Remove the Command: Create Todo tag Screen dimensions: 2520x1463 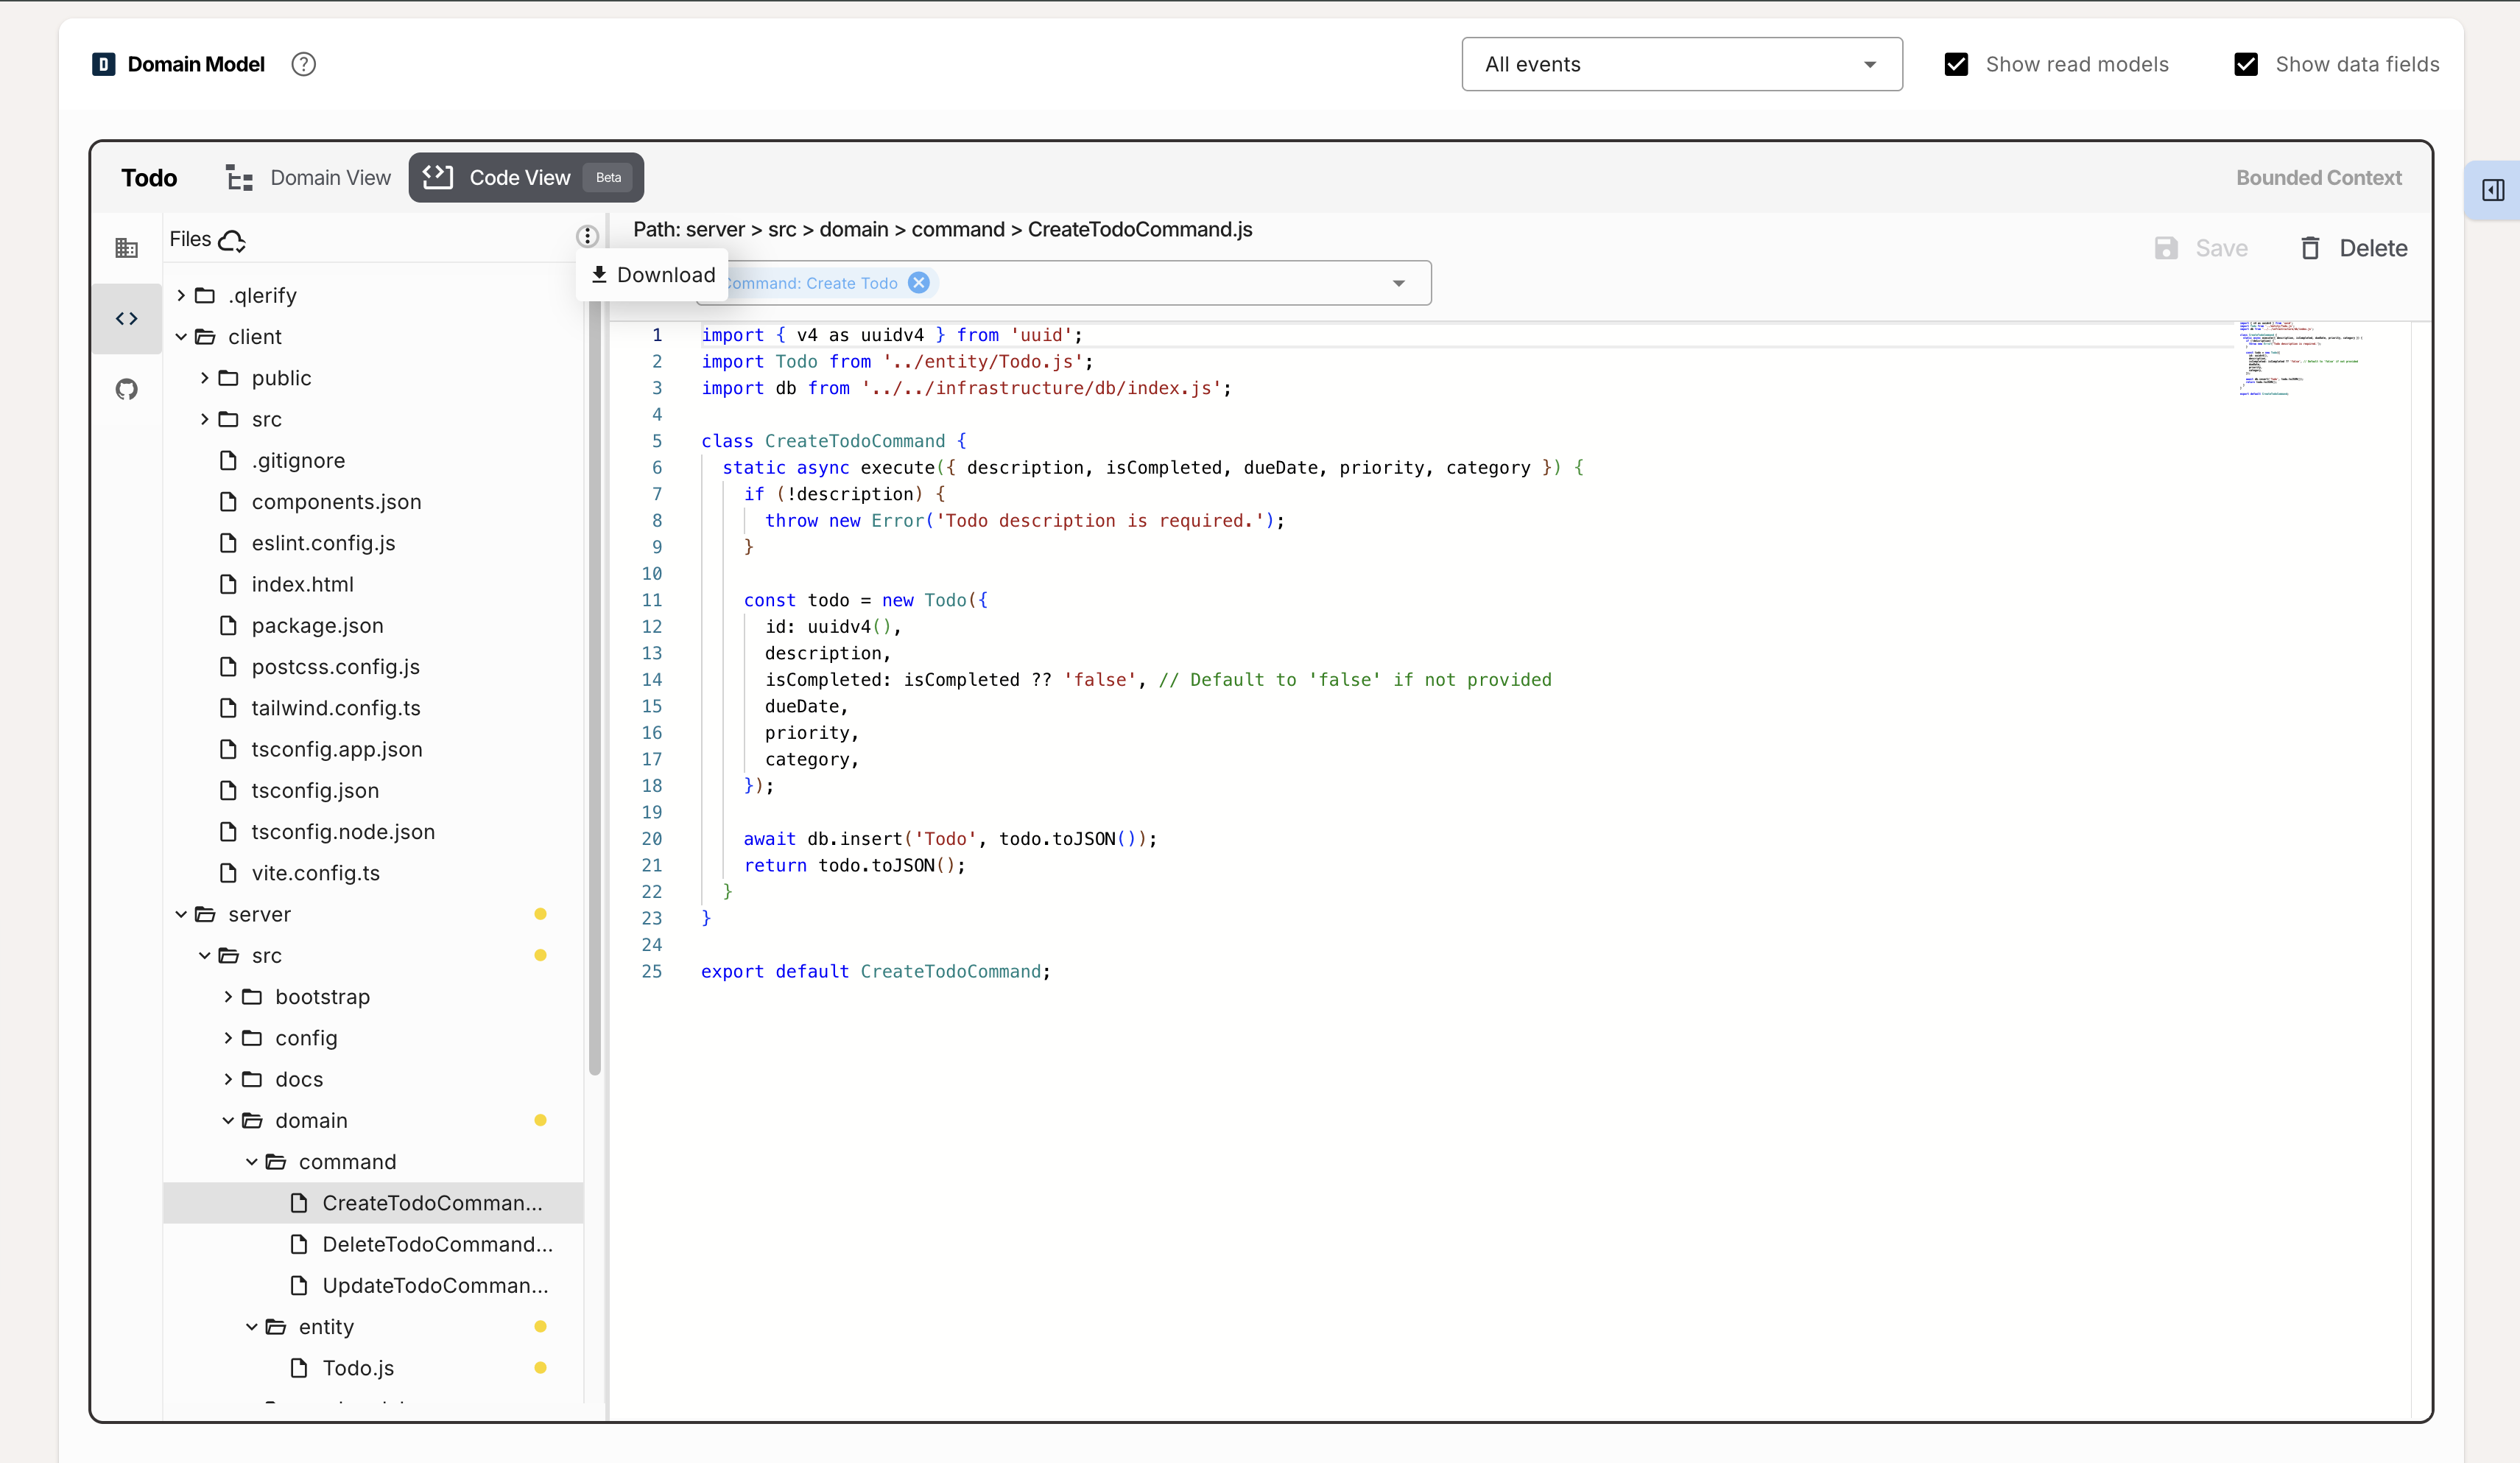click(x=918, y=283)
